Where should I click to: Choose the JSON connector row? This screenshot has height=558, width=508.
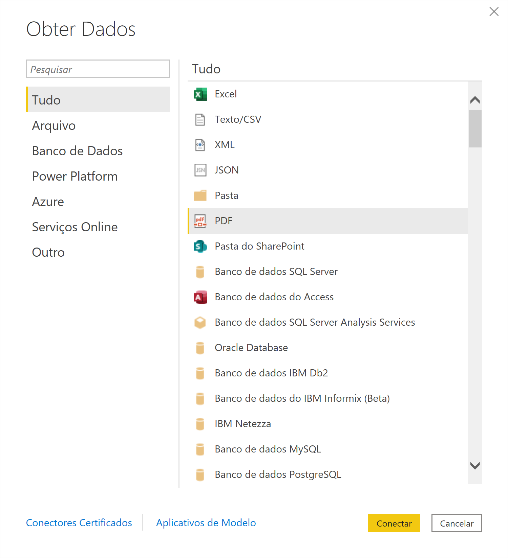pyautogui.click(x=328, y=170)
